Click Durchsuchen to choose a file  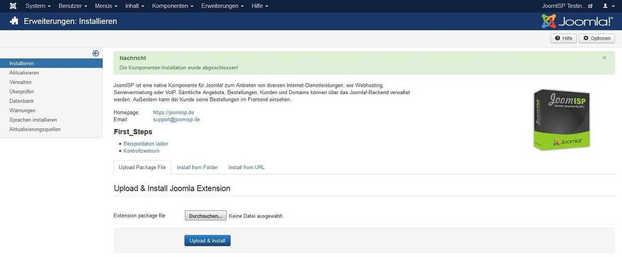(x=206, y=216)
